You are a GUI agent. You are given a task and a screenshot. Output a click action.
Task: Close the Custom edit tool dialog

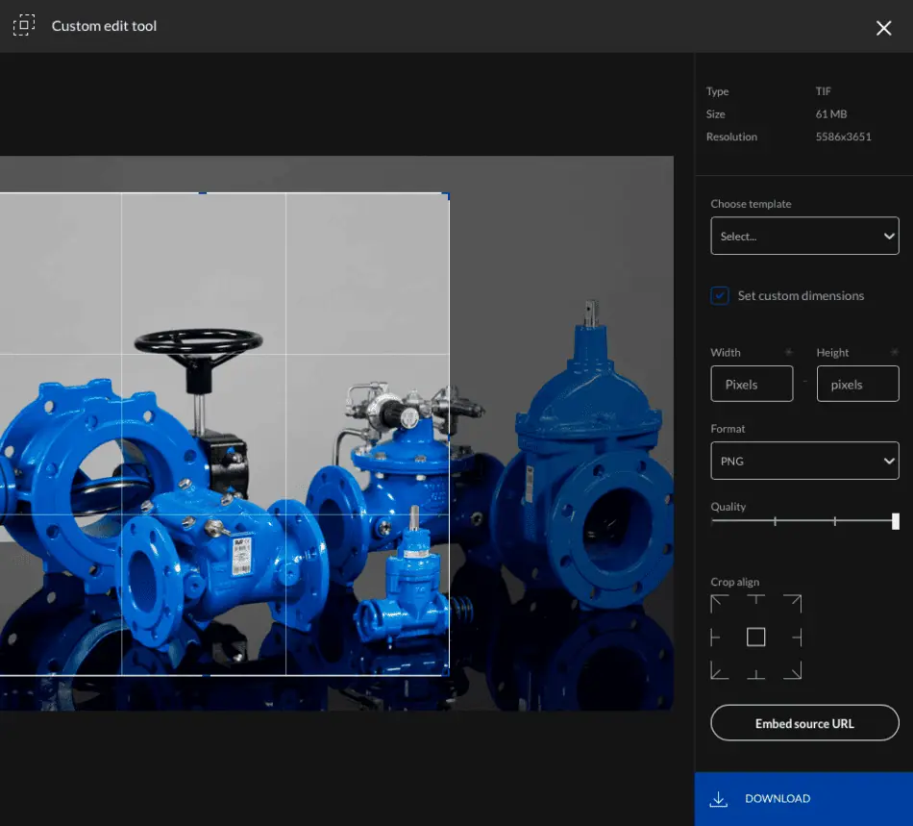(x=884, y=27)
